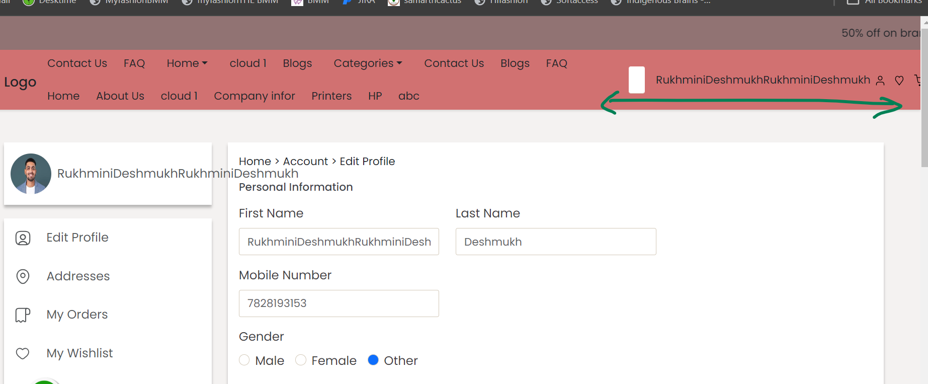The height and width of the screenshot is (384, 928).
Task: Focus the Mobile Number input field
Action: (x=339, y=303)
